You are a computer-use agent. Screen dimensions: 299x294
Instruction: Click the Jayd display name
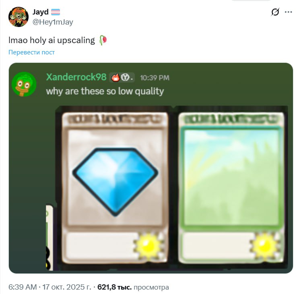pos(40,12)
